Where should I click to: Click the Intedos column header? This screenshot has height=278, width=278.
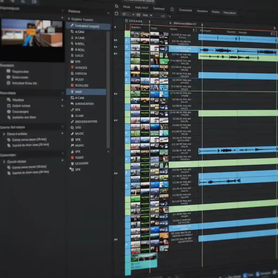click(136, 27)
